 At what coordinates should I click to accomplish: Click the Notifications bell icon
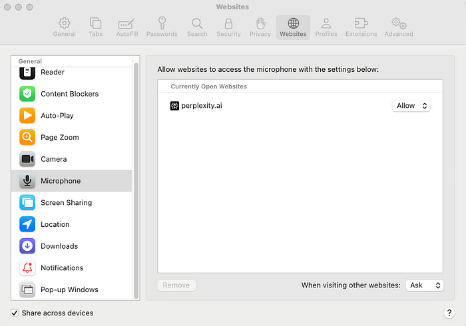[x=27, y=268]
